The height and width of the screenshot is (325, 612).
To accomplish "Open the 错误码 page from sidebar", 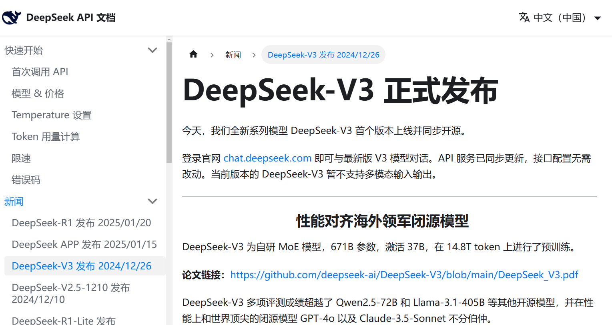I will (x=26, y=179).
